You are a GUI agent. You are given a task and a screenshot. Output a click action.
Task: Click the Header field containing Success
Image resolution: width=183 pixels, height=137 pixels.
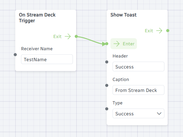[x=138, y=67]
